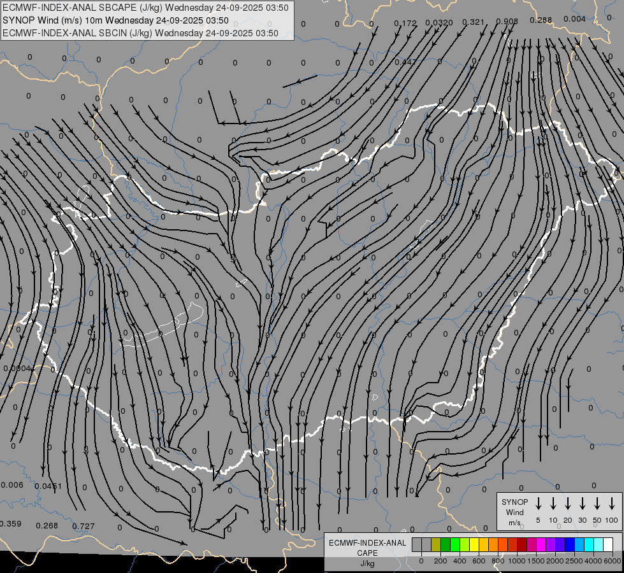Click the map value 0.908
Viewport: 624px width, 573px height.
point(507,22)
